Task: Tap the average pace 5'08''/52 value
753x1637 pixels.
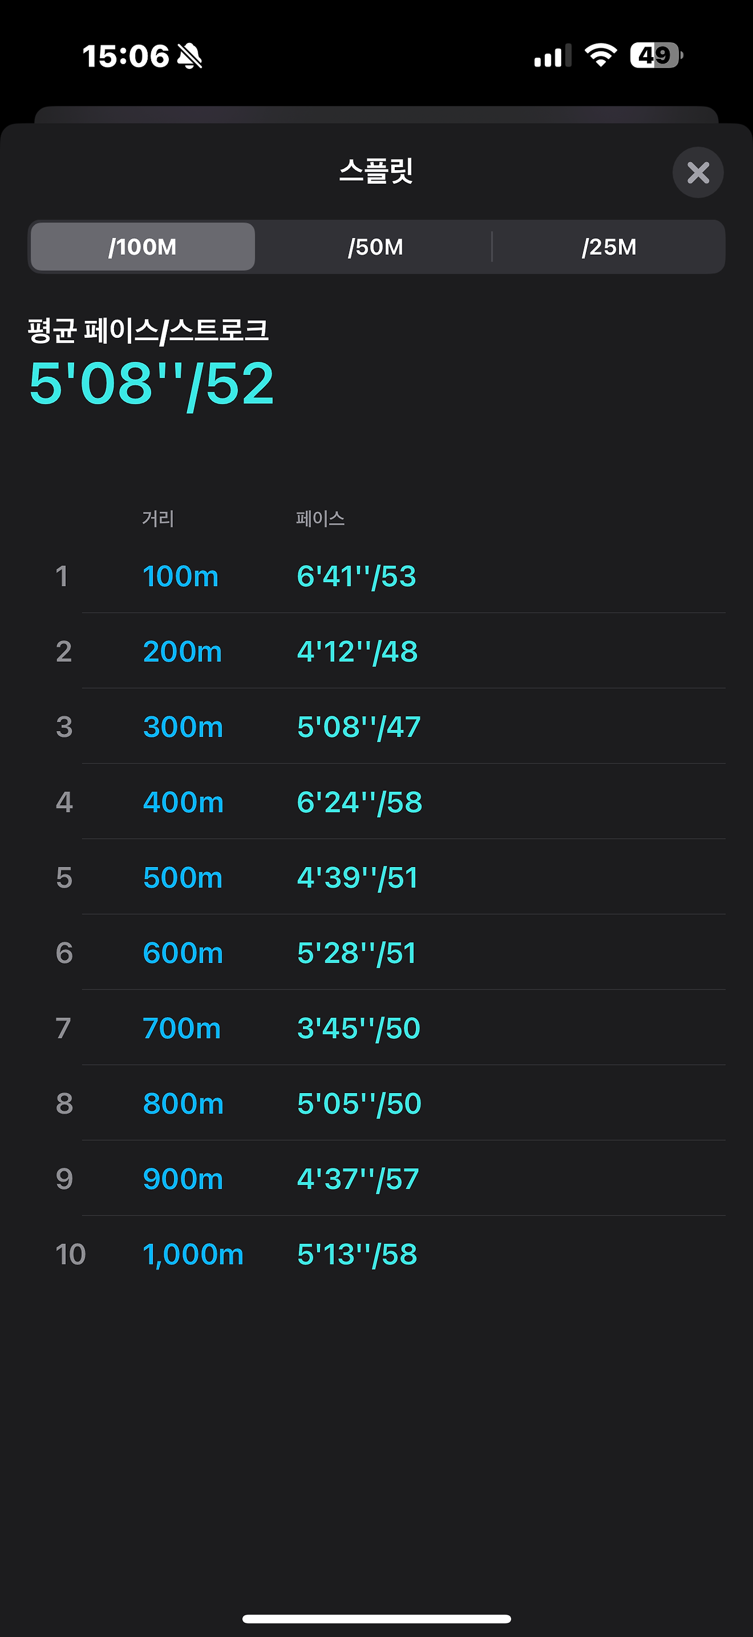Action: coord(152,383)
